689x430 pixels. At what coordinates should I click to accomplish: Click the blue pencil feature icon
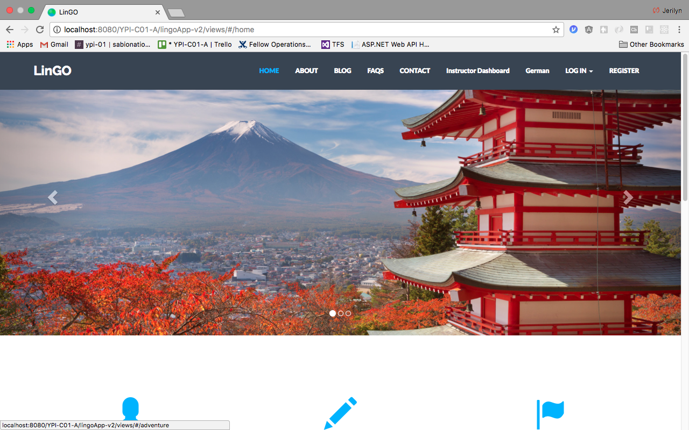coord(340,413)
